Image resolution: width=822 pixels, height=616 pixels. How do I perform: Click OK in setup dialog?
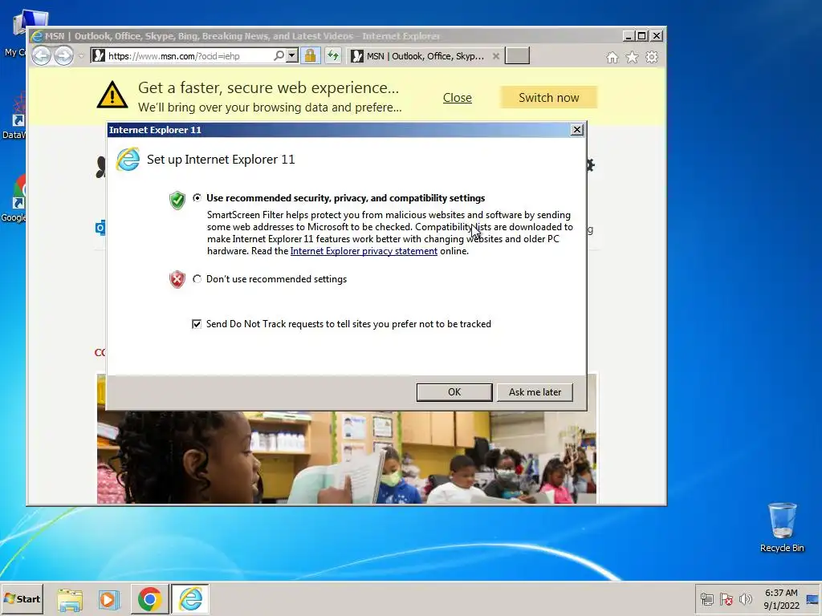(454, 392)
